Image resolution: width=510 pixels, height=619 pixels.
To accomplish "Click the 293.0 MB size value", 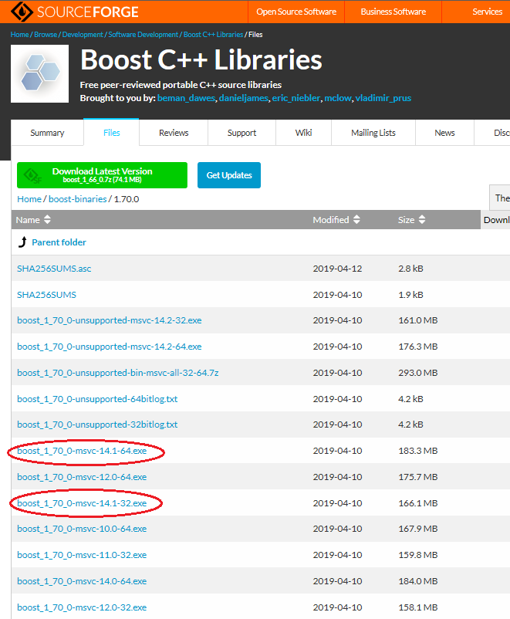I will click(x=418, y=373).
